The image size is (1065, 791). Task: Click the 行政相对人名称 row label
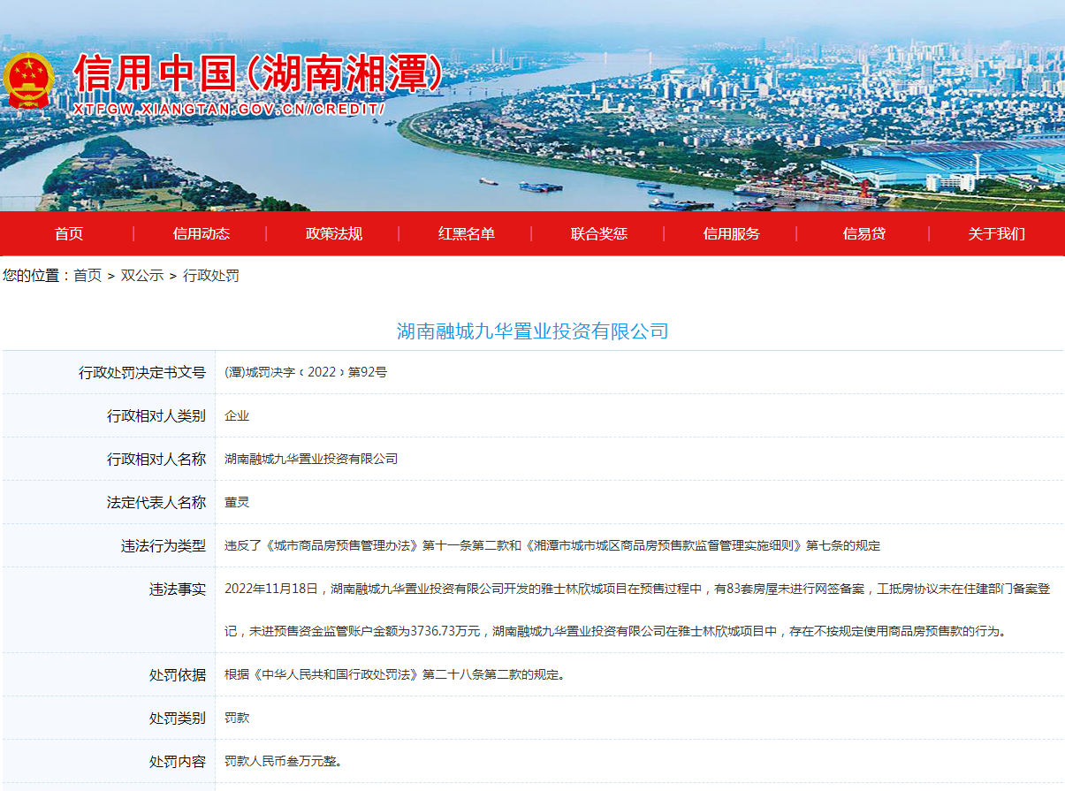pos(156,459)
